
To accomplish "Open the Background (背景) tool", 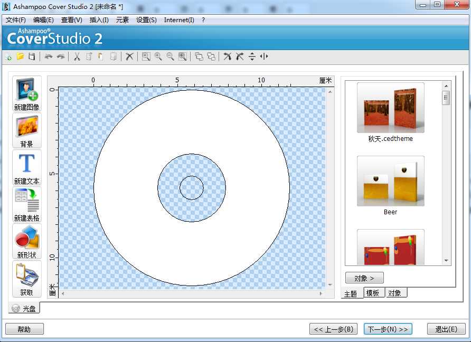I will 26,128.
